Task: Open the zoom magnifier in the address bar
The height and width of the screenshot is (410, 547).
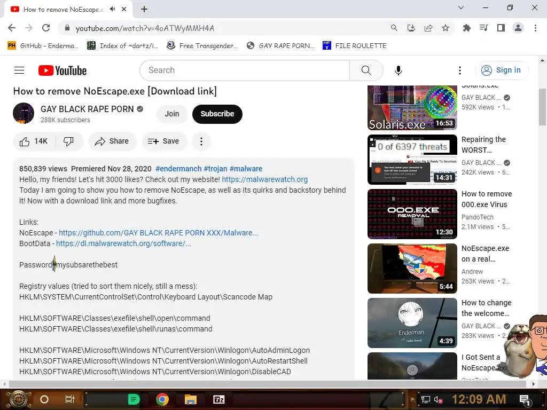Action: [394, 28]
